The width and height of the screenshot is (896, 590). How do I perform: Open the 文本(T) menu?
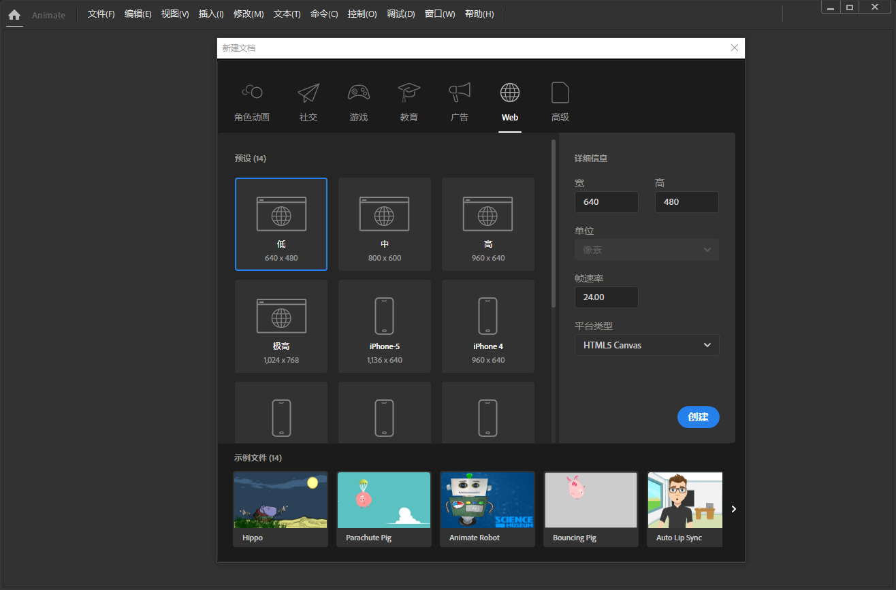click(287, 14)
